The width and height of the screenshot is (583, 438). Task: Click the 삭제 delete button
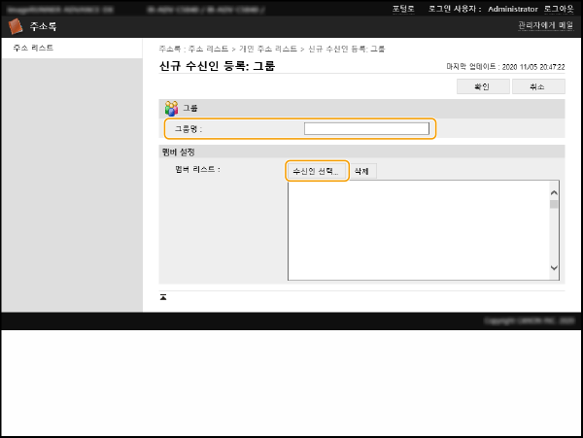tap(362, 171)
